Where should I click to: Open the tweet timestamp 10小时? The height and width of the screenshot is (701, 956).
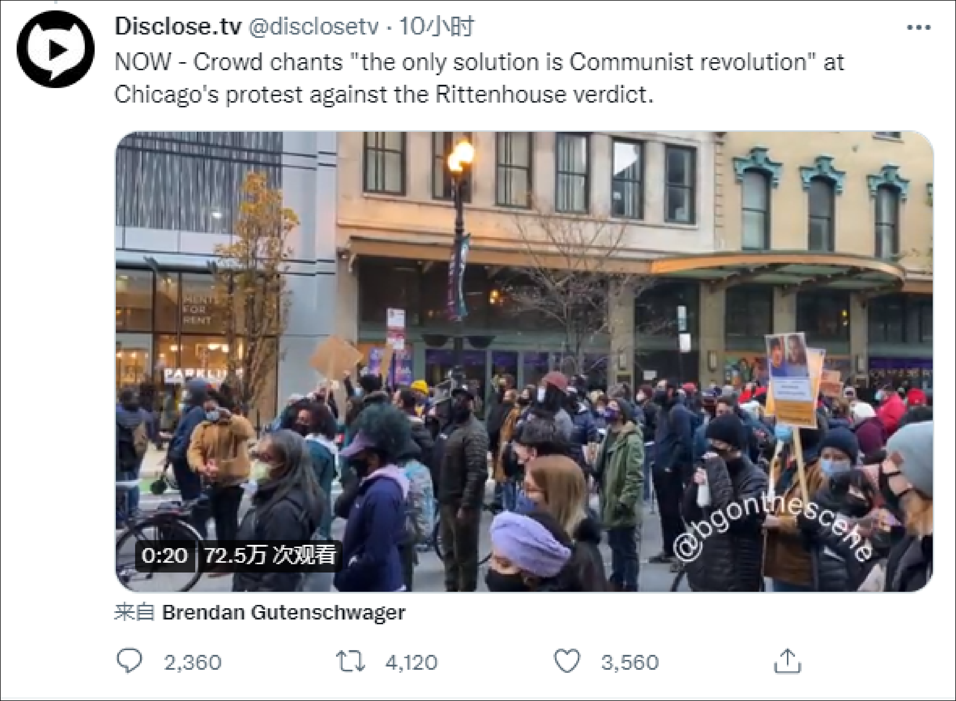pyautogui.click(x=437, y=27)
